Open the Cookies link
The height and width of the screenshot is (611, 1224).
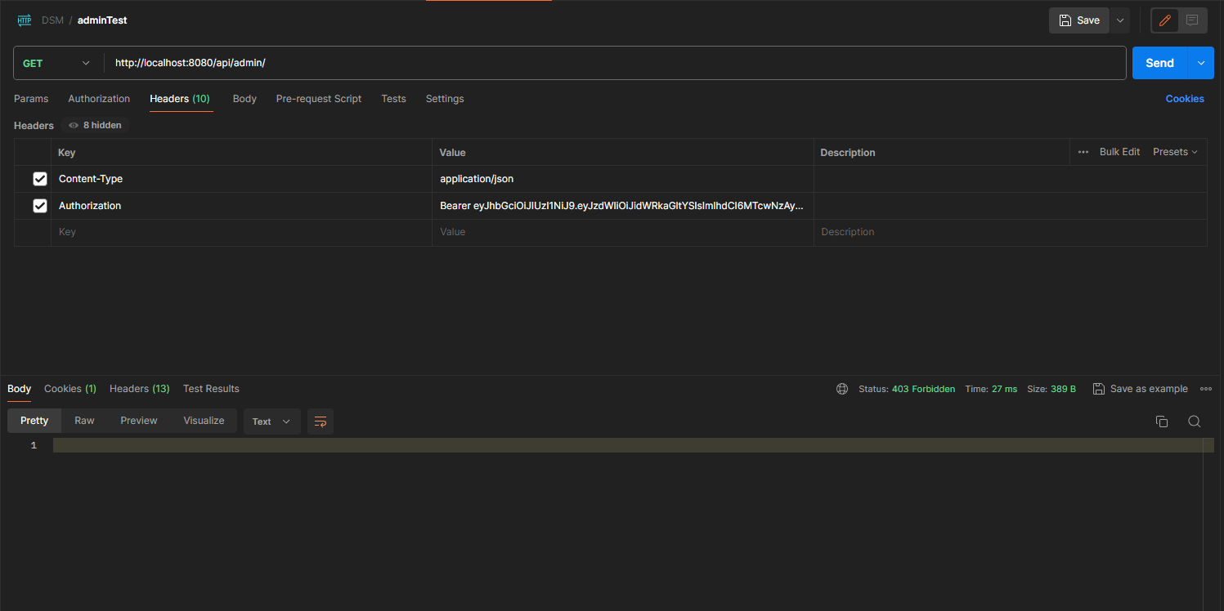pos(1185,99)
